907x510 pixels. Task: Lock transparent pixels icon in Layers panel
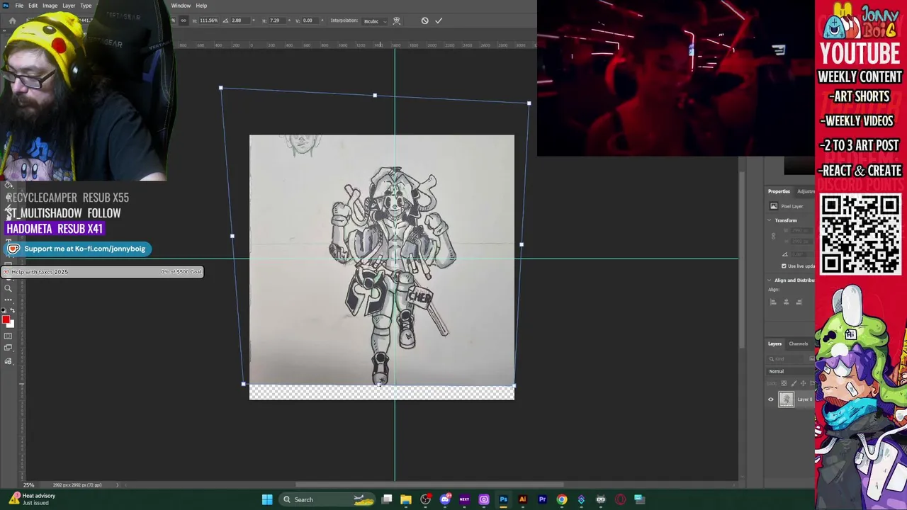click(x=784, y=383)
